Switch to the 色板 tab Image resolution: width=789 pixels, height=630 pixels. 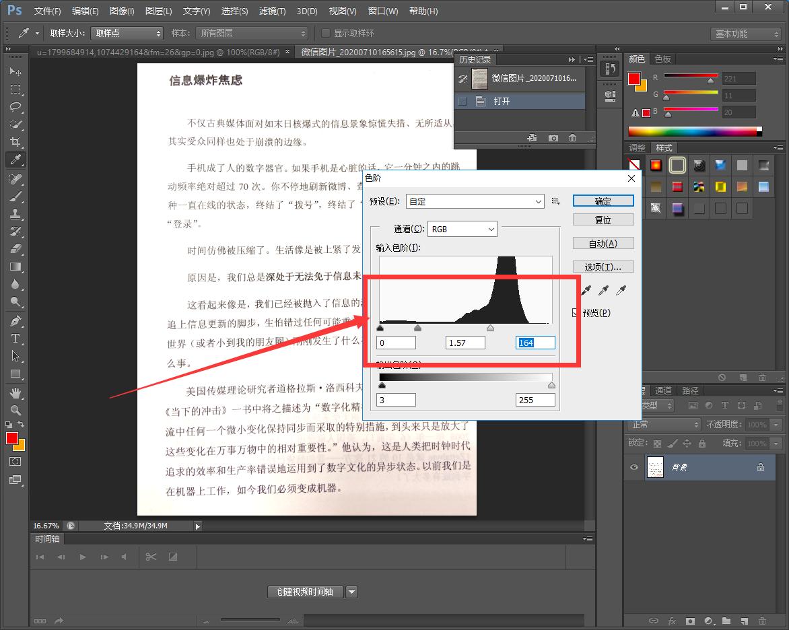coord(662,59)
